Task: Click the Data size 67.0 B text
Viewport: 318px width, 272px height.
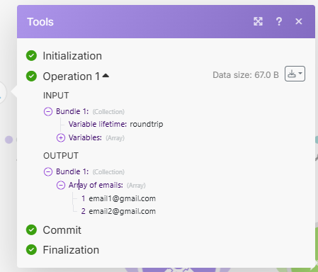Action: (246, 75)
